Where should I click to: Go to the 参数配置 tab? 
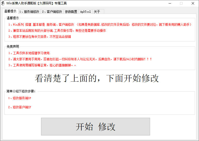coord(71,12)
